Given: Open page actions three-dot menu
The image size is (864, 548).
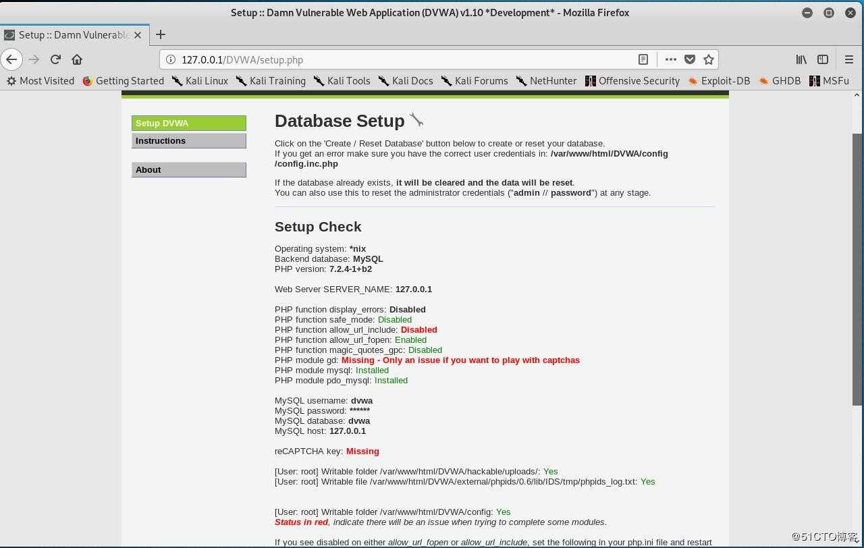Looking at the screenshot, I should click(x=670, y=59).
